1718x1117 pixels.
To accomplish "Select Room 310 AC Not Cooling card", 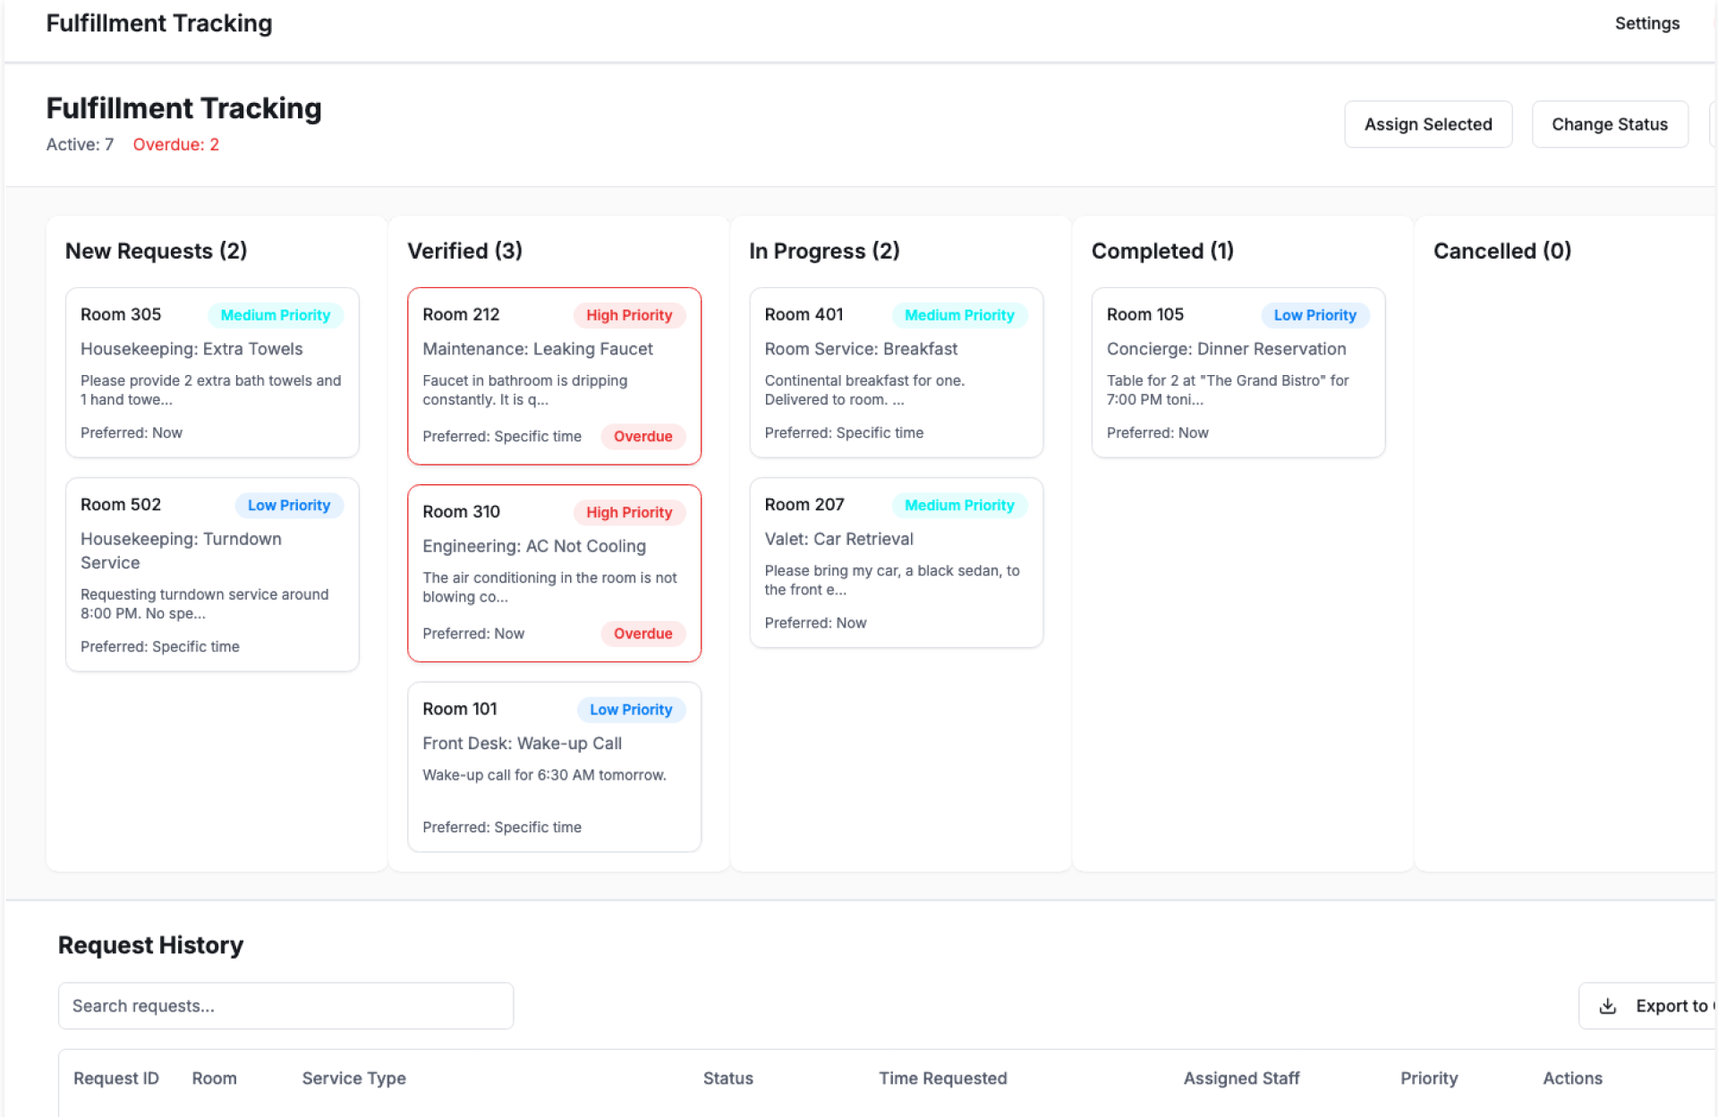I will [x=554, y=573].
